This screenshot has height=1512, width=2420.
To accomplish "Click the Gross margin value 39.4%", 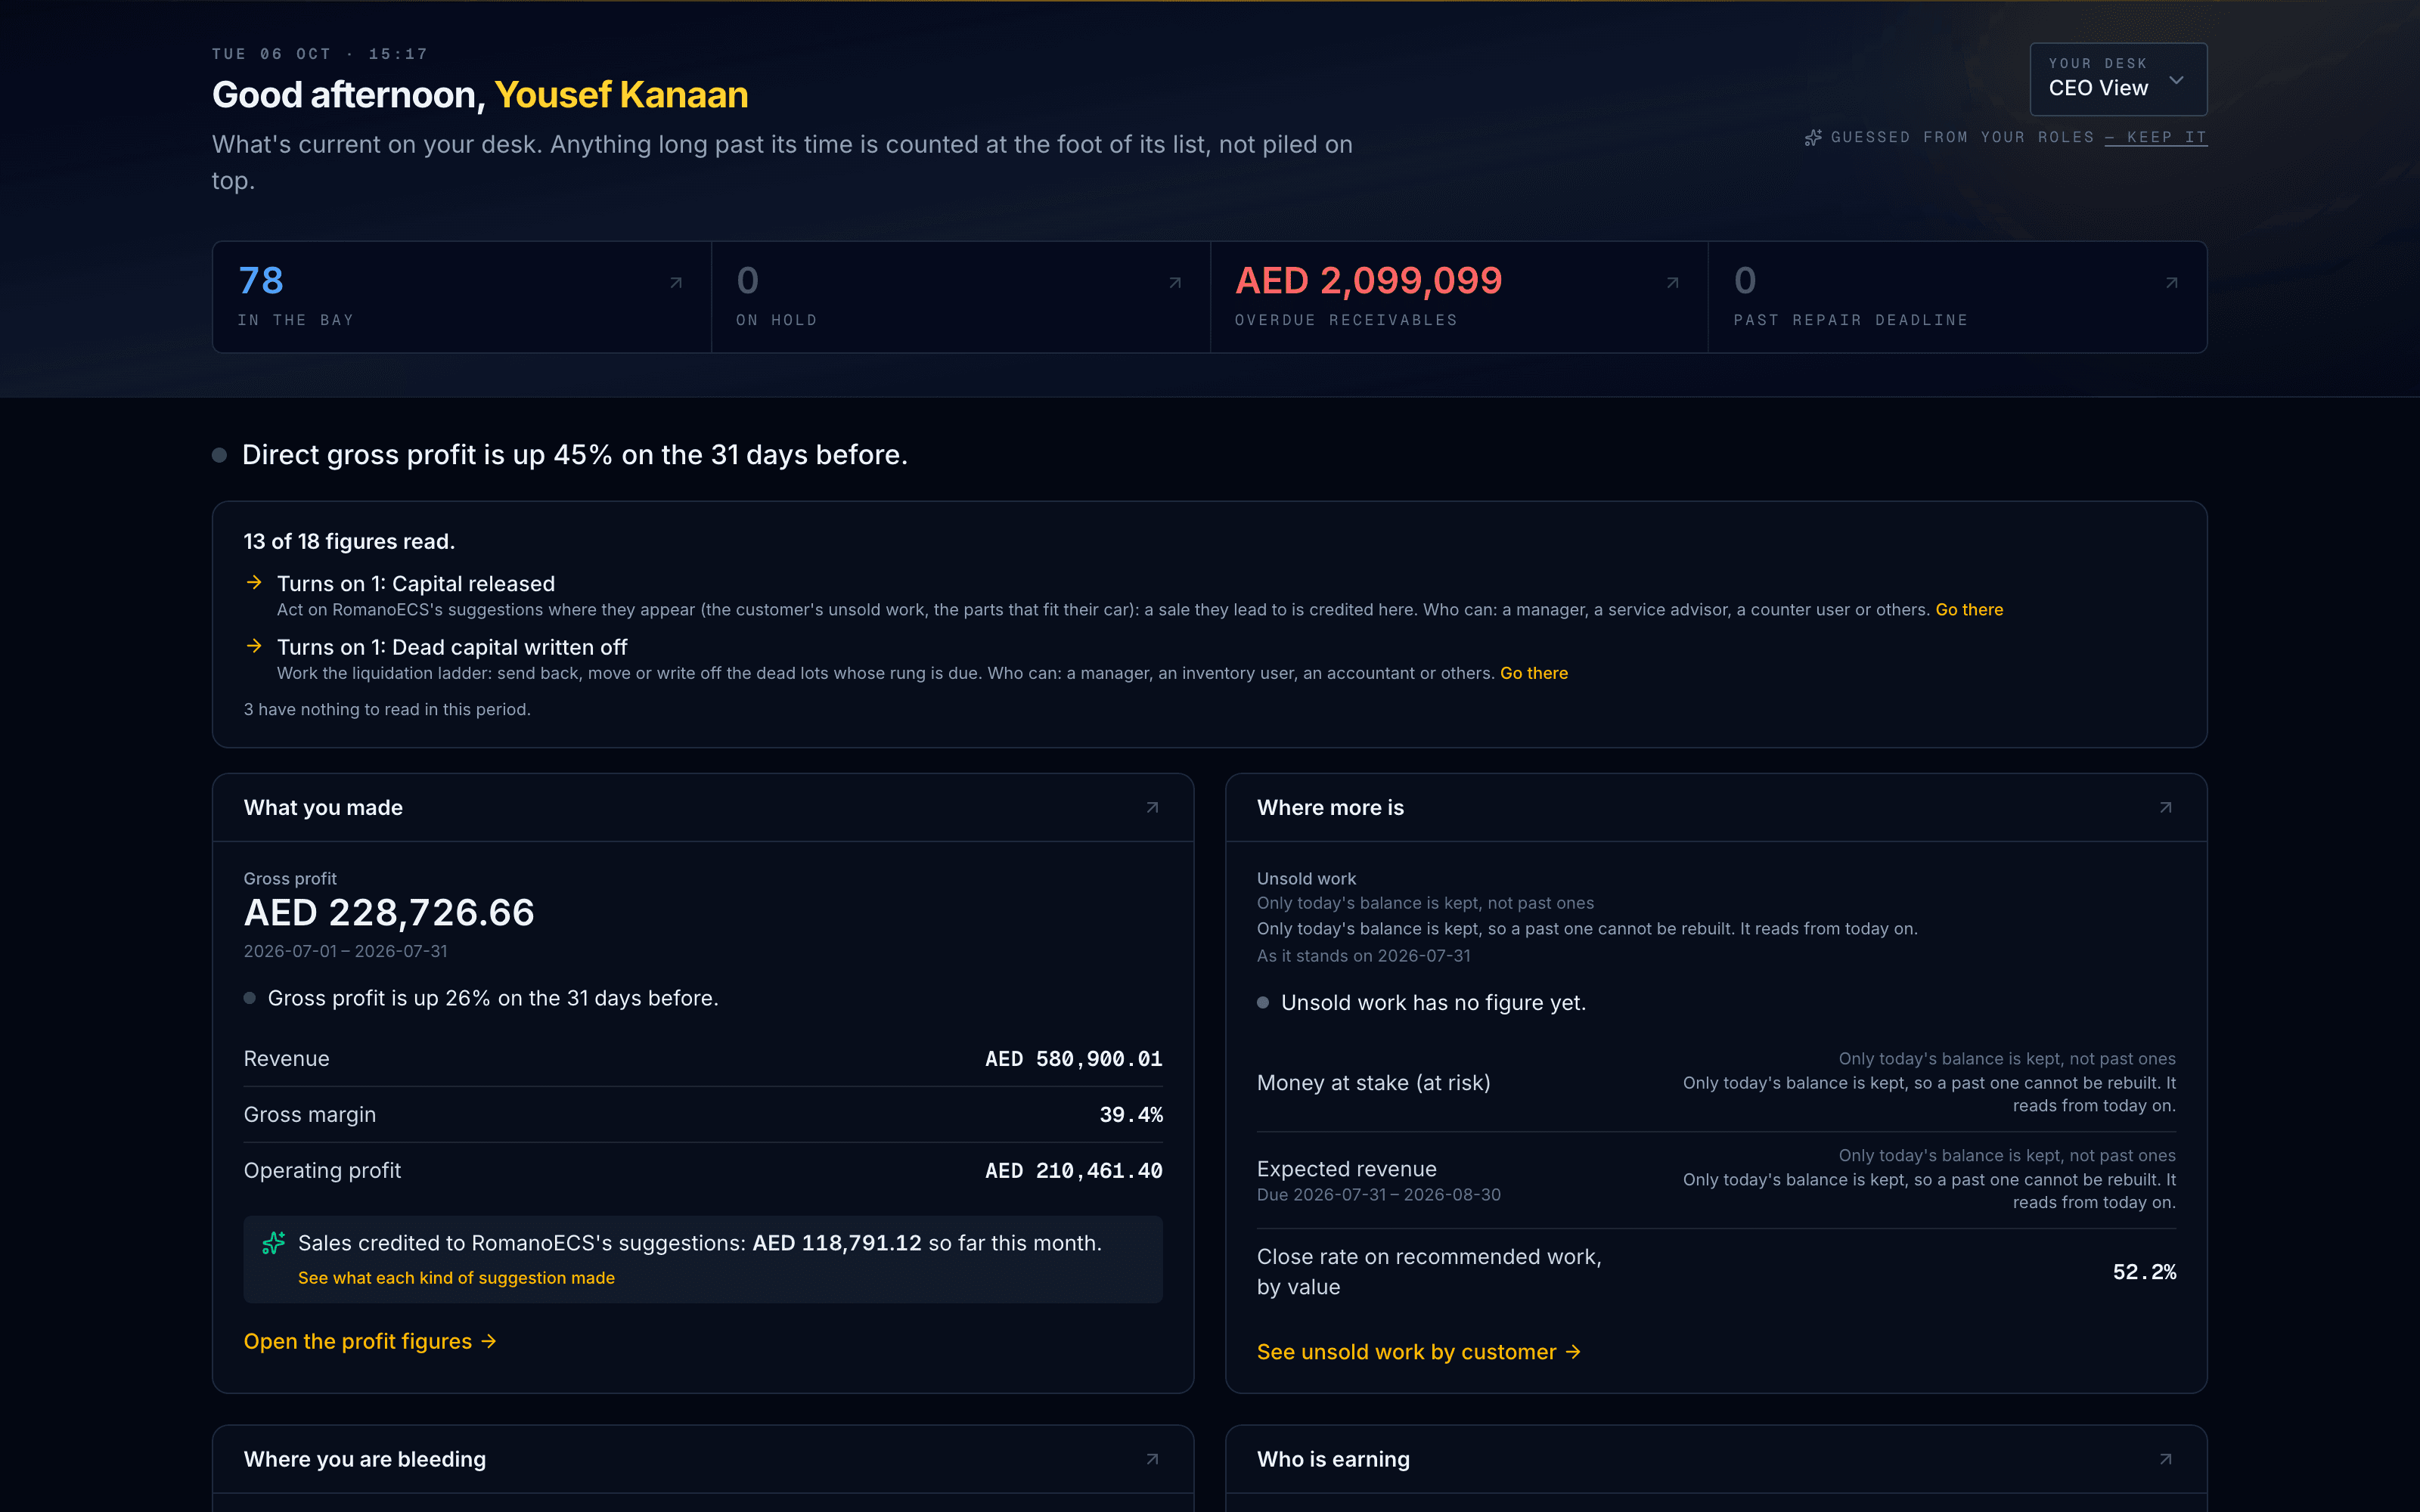I will pyautogui.click(x=1131, y=1114).
